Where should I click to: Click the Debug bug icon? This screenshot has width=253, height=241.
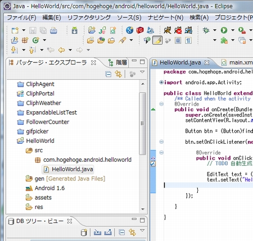(206, 30)
